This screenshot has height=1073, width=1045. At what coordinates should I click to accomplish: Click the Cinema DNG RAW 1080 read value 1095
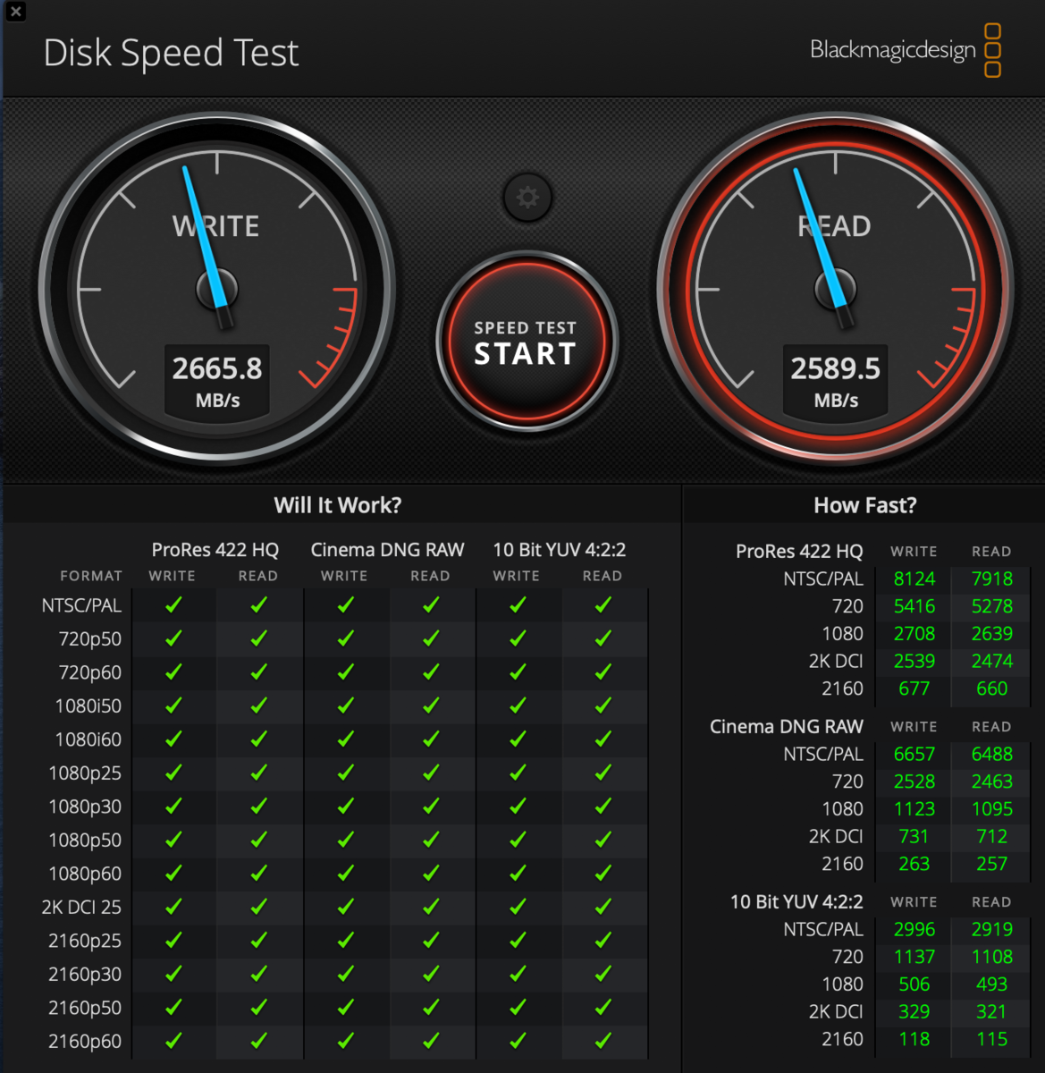point(991,808)
